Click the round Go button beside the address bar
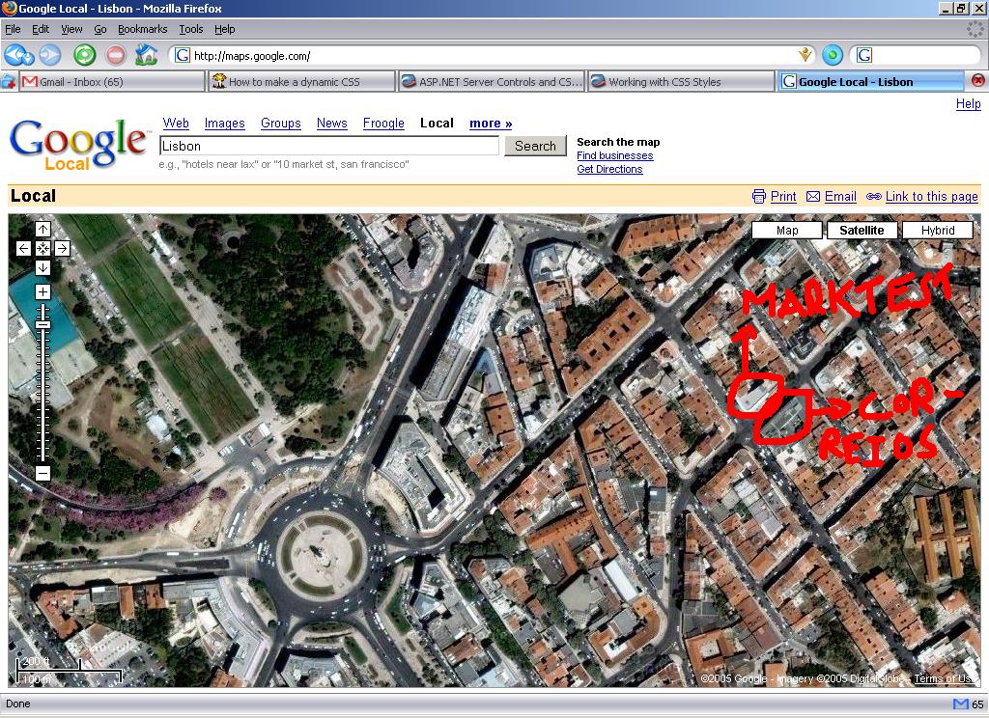The height and width of the screenshot is (718, 989). point(833,55)
